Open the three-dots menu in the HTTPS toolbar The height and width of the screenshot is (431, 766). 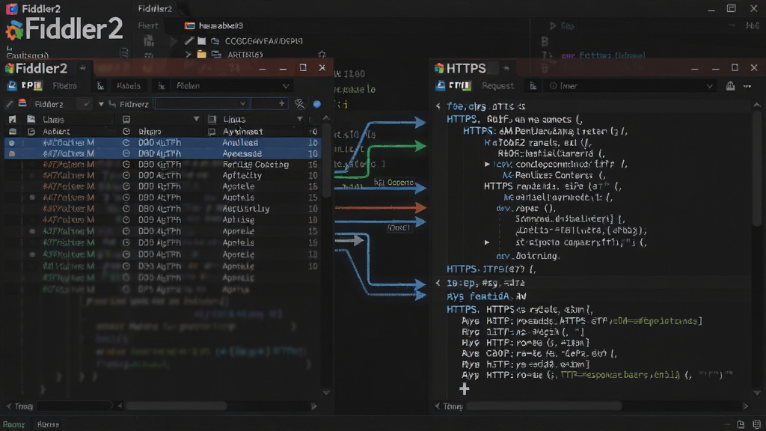point(747,86)
